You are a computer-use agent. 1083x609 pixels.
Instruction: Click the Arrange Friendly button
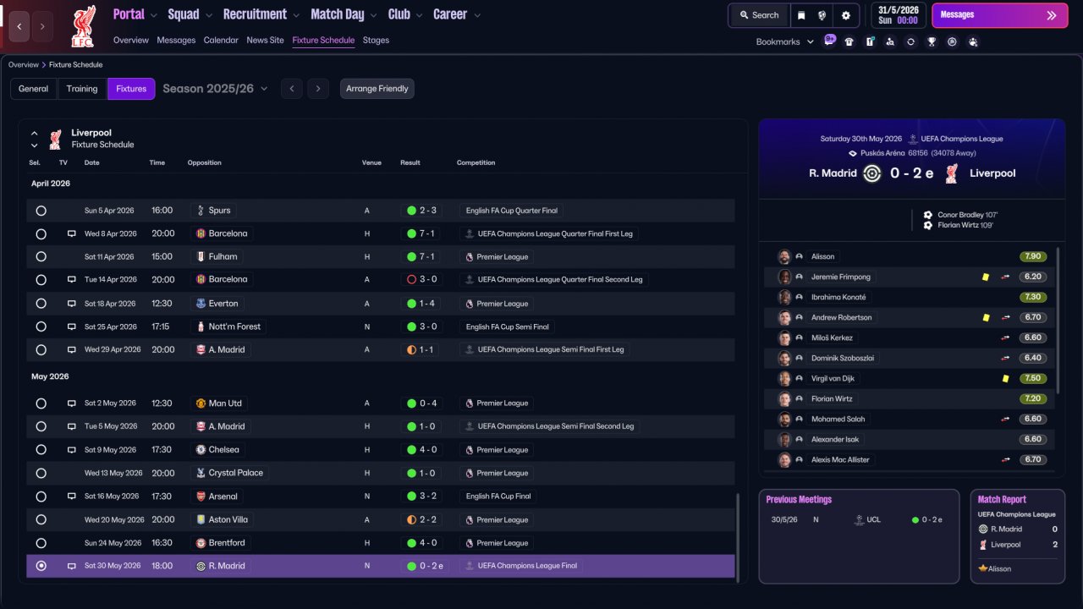pyautogui.click(x=377, y=89)
